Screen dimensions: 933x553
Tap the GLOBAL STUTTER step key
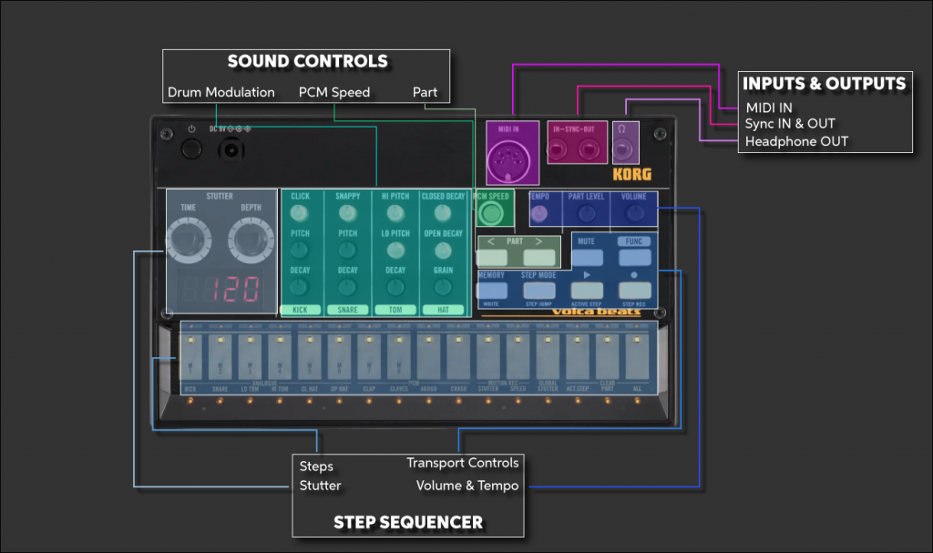click(x=548, y=357)
